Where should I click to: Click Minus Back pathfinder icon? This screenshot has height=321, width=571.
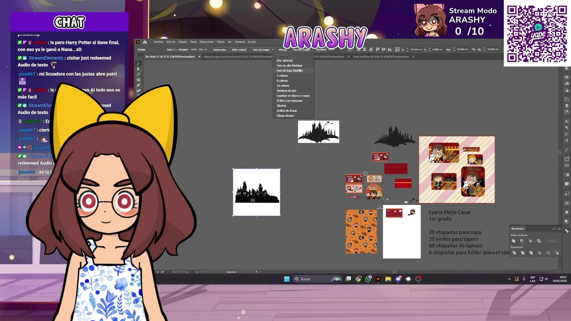pyautogui.click(x=557, y=253)
